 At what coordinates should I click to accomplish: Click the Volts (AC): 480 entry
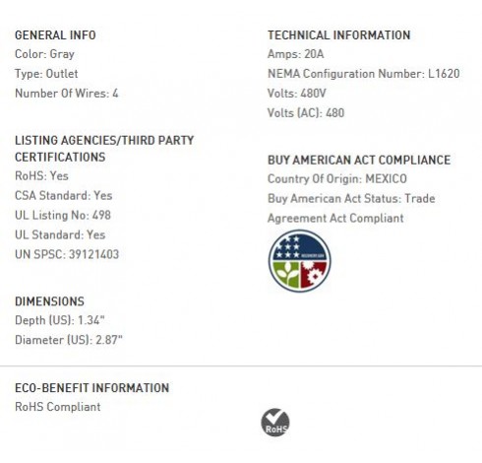click(x=306, y=113)
